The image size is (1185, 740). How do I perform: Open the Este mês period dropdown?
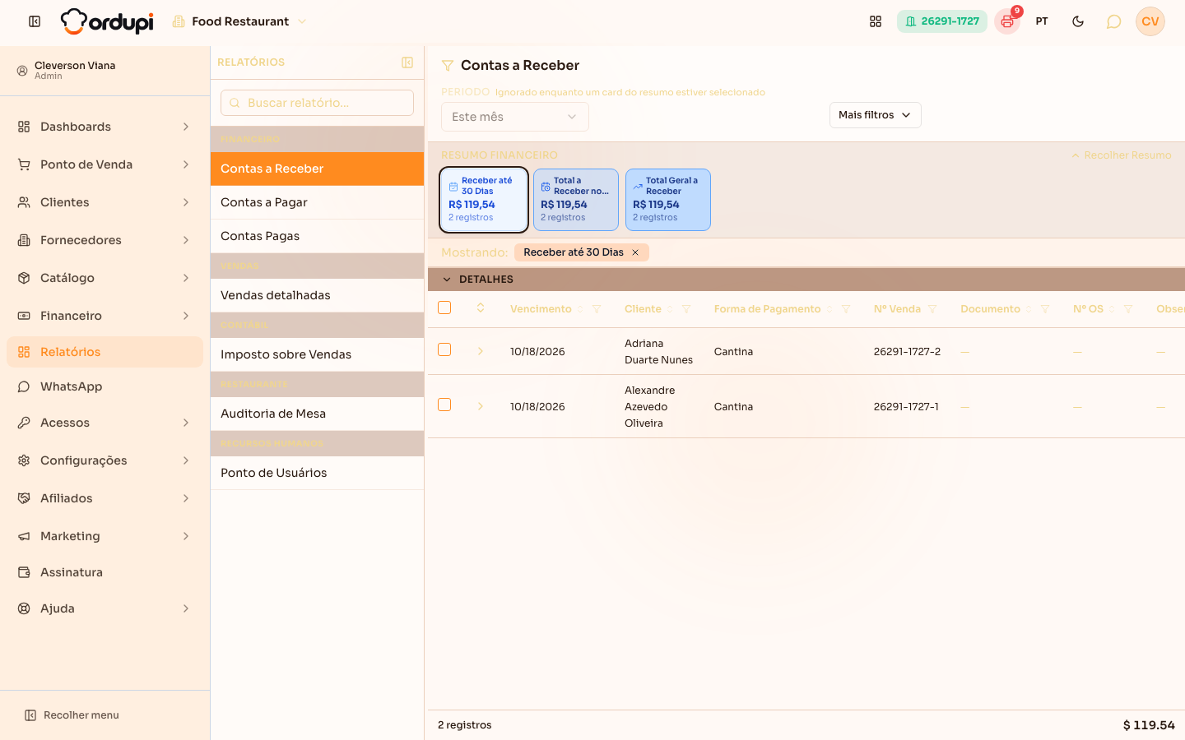click(515, 117)
